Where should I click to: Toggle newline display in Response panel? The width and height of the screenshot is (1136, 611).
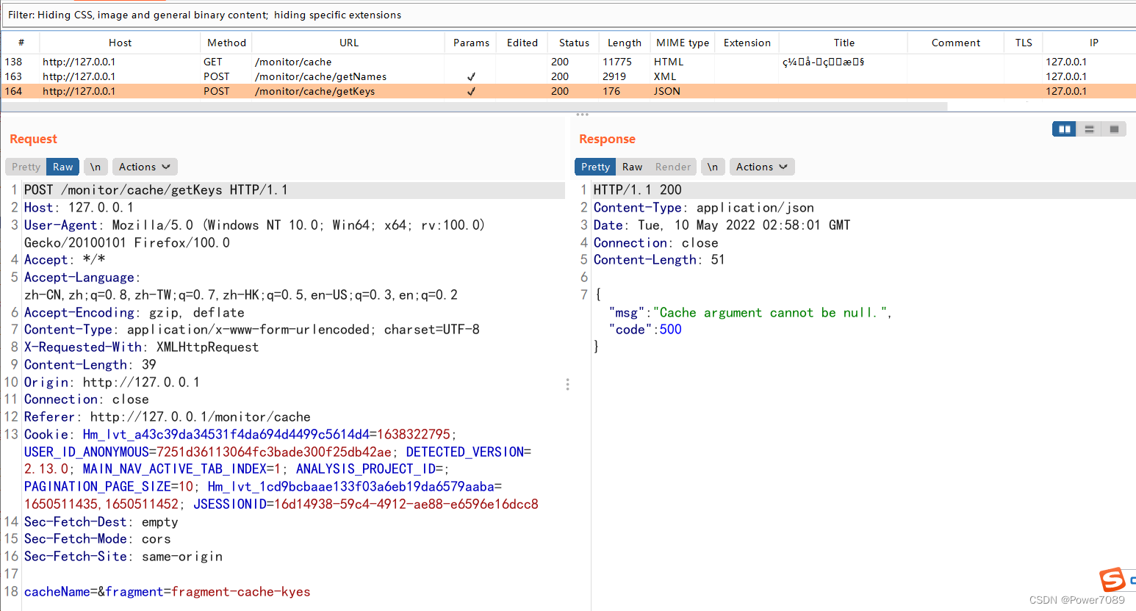[x=713, y=167]
